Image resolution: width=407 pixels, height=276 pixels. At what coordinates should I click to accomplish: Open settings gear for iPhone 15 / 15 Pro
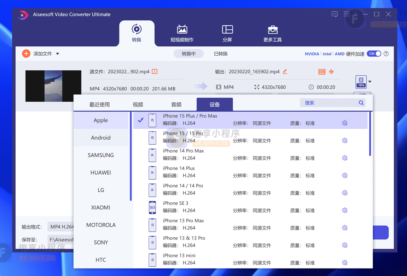pos(345,141)
